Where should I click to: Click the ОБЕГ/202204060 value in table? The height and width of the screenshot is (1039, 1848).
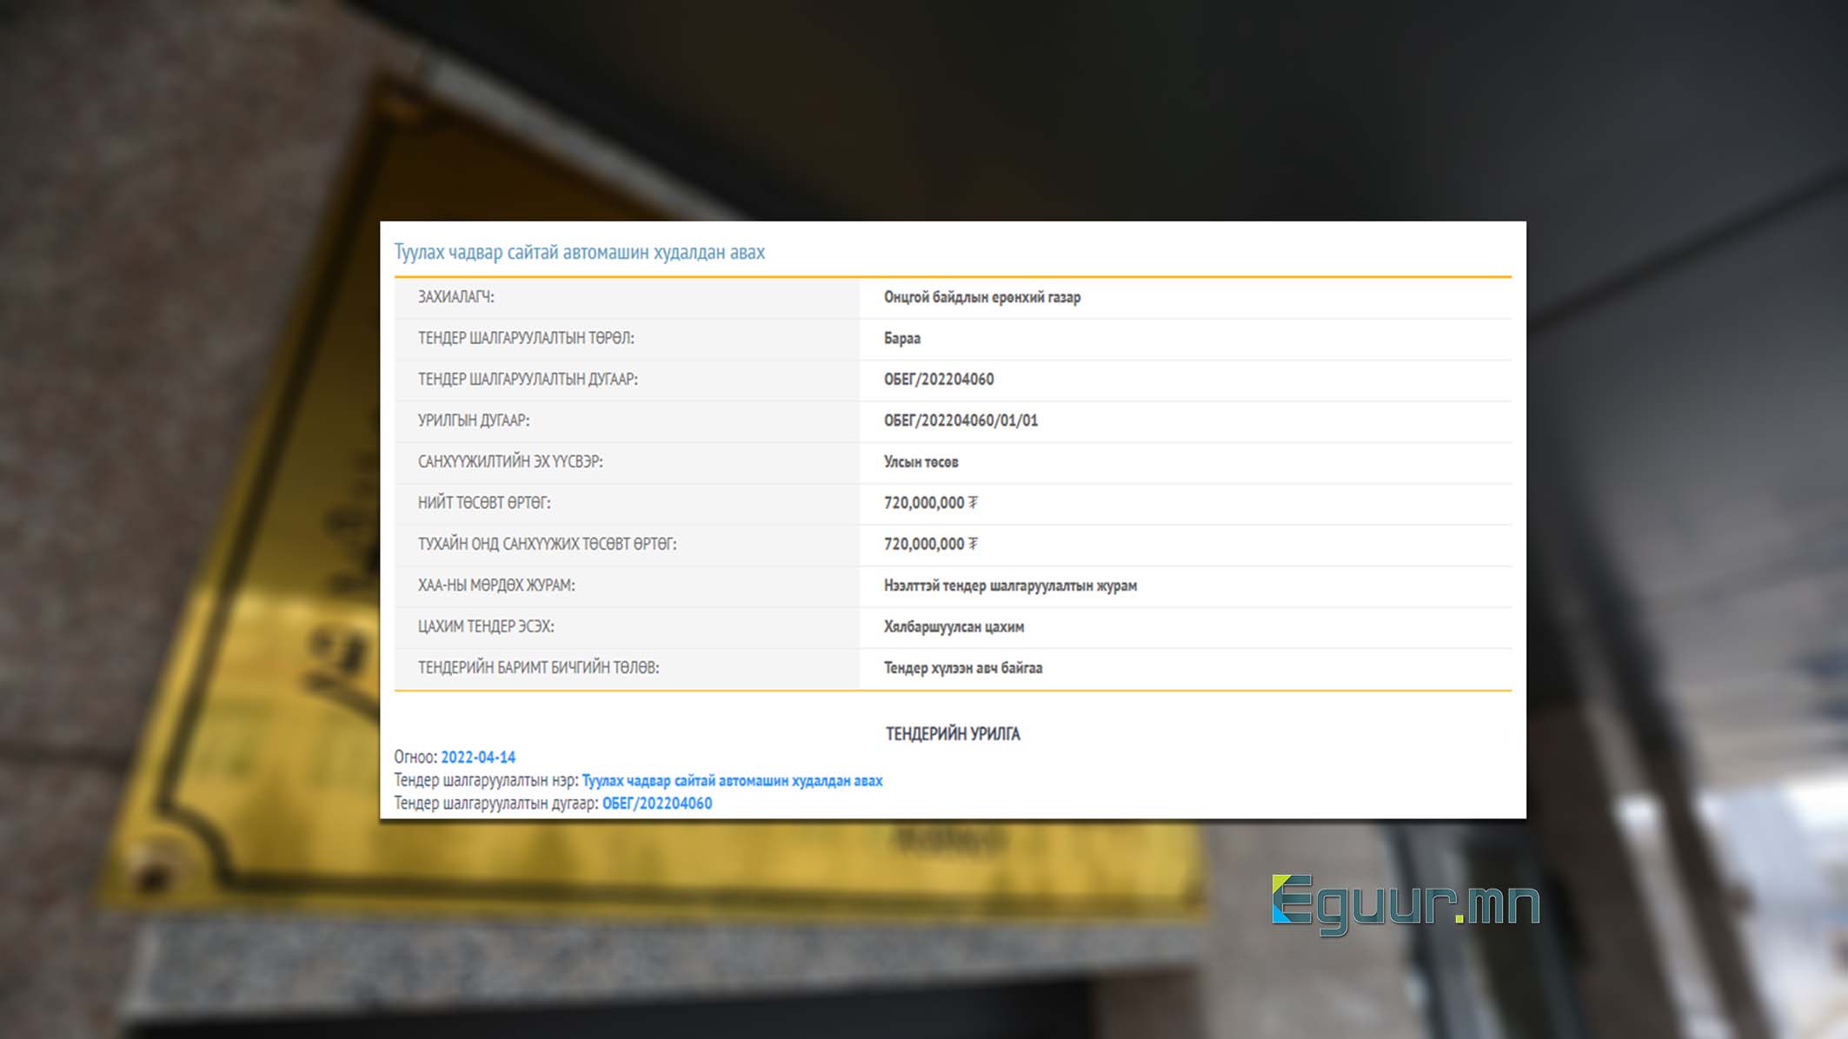(x=938, y=379)
